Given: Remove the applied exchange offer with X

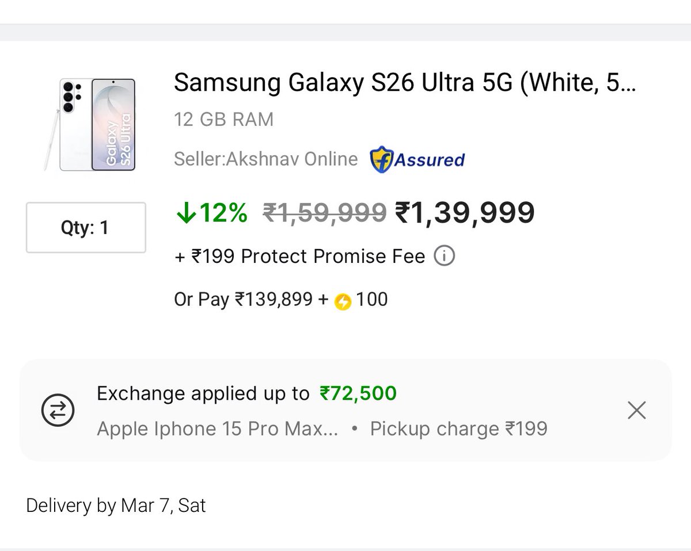Looking at the screenshot, I should [636, 410].
